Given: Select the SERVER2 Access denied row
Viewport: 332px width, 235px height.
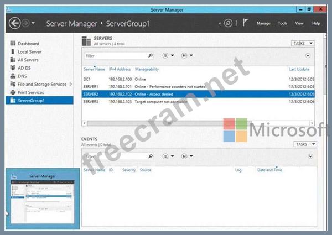Looking at the screenshot, I should tap(198, 94).
